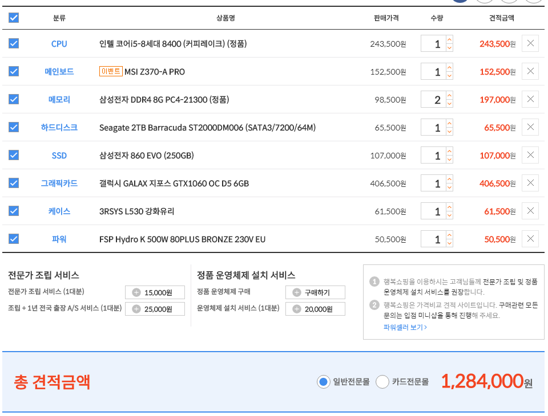Click product name 3RSYS L530 강화유리

136,211
